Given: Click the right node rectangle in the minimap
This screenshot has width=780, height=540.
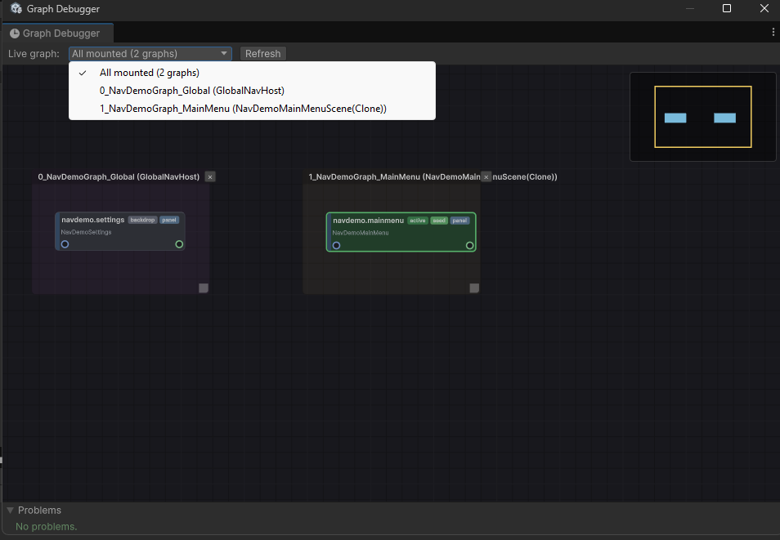Looking at the screenshot, I should (x=724, y=118).
